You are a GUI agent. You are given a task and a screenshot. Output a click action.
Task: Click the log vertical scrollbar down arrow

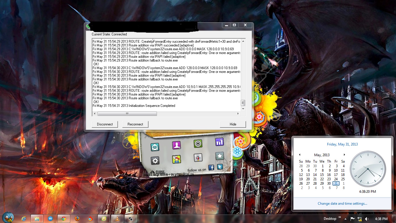click(243, 109)
